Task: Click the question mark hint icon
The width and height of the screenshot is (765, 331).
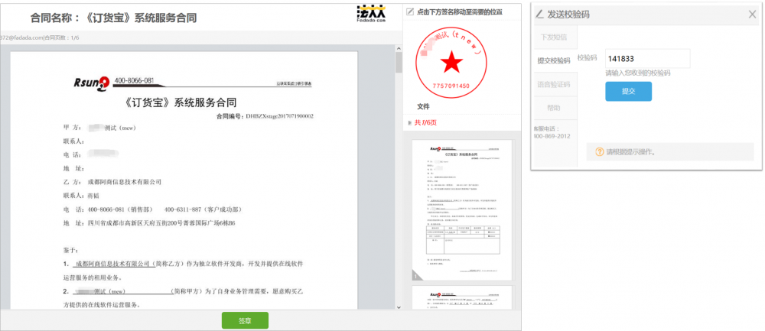Action: 600,152
